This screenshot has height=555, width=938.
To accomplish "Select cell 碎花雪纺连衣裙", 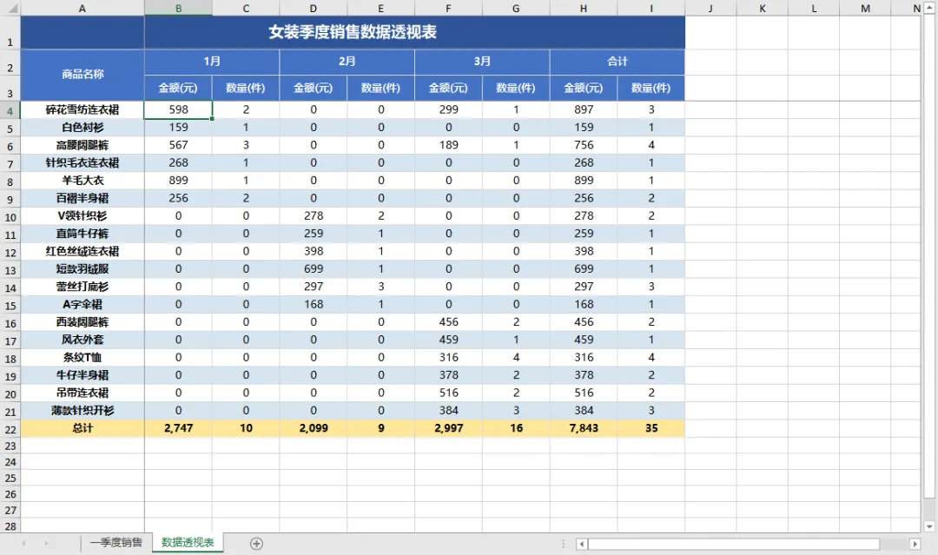I will pyautogui.click(x=83, y=110).
